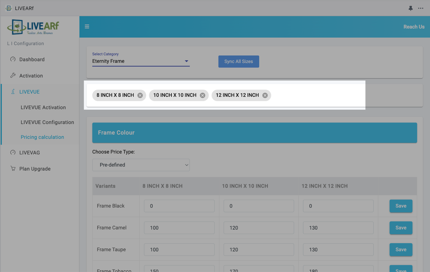
Task: Click the Choose Price Type label
Action: click(114, 152)
